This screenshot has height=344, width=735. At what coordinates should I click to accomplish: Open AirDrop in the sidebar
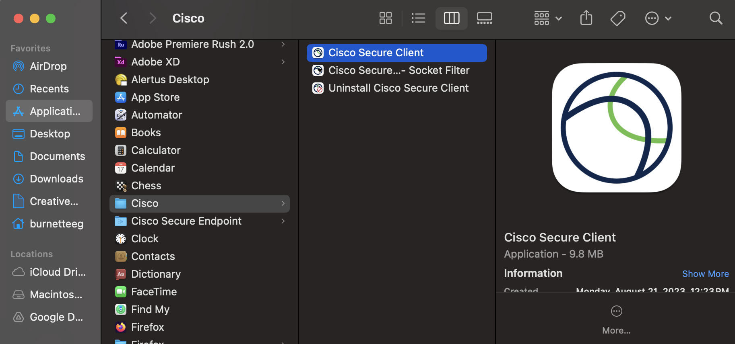pos(49,66)
